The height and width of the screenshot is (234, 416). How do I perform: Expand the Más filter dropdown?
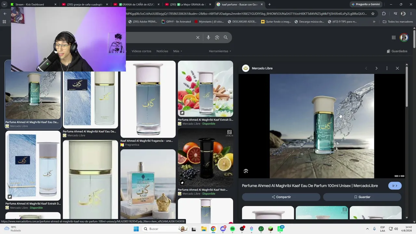(177, 51)
